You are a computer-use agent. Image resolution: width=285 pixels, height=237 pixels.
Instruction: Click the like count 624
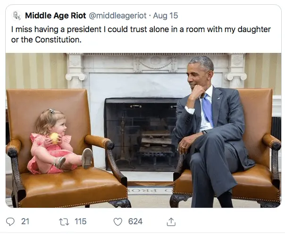[135, 221]
